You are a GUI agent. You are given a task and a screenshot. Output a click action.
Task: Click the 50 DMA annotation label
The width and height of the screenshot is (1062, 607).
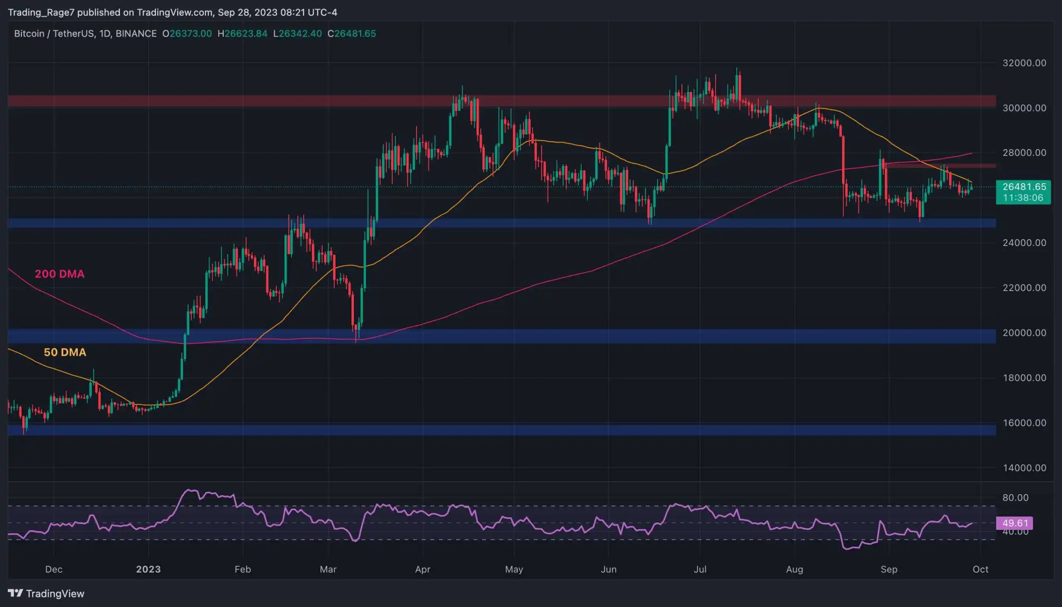point(65,352)
